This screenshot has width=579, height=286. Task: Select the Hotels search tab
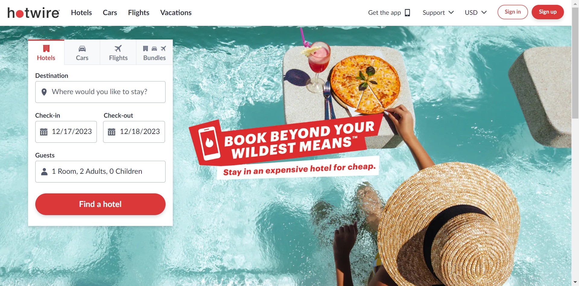pyautogui.click(x=46, y=52)
